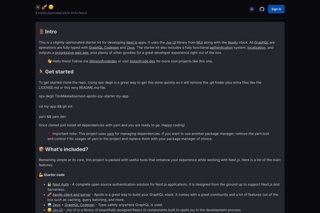This screenshot has height=213, width=320.
Task: Open the GraphQL Codegen link in Starter code list
Action: click(80, 205)
